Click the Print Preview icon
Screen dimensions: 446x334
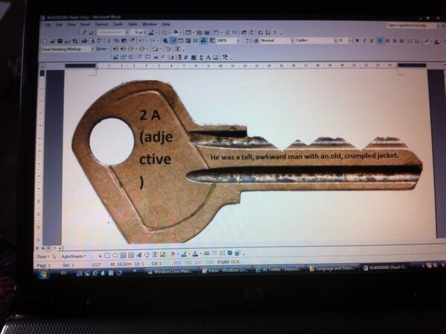92,41
